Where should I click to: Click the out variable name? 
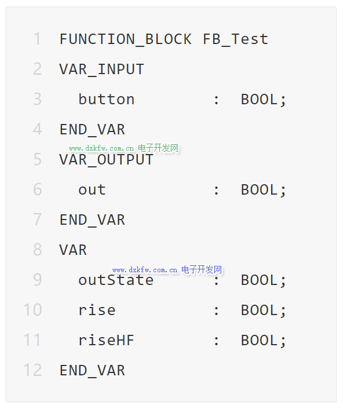point(92,190)
